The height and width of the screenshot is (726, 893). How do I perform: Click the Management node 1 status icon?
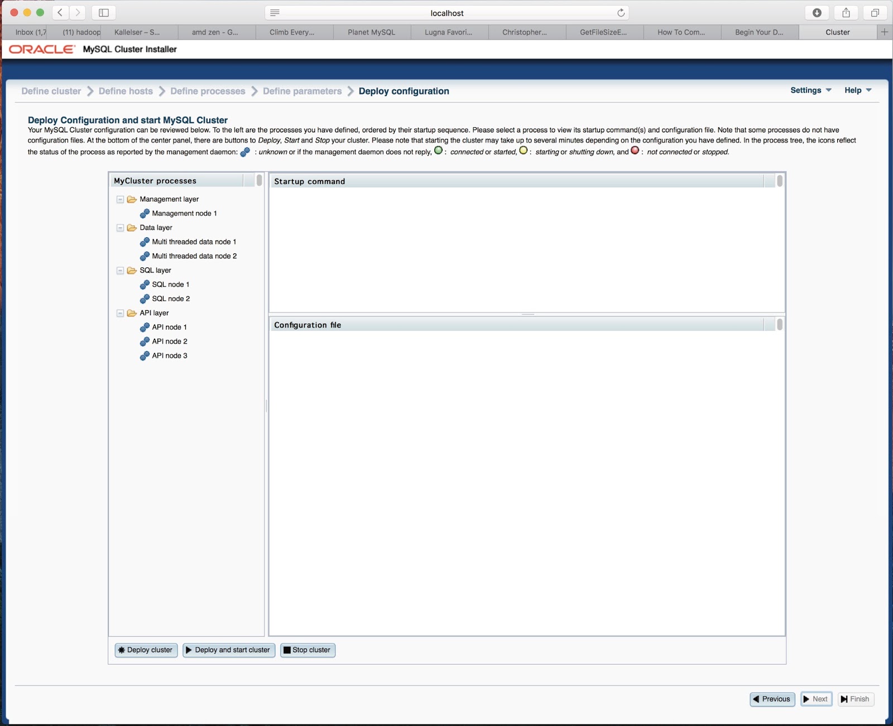145,213
